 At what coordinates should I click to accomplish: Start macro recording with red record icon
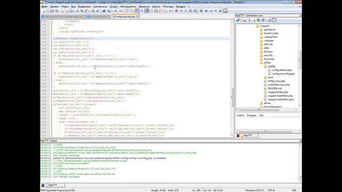[x=176, y=11]
